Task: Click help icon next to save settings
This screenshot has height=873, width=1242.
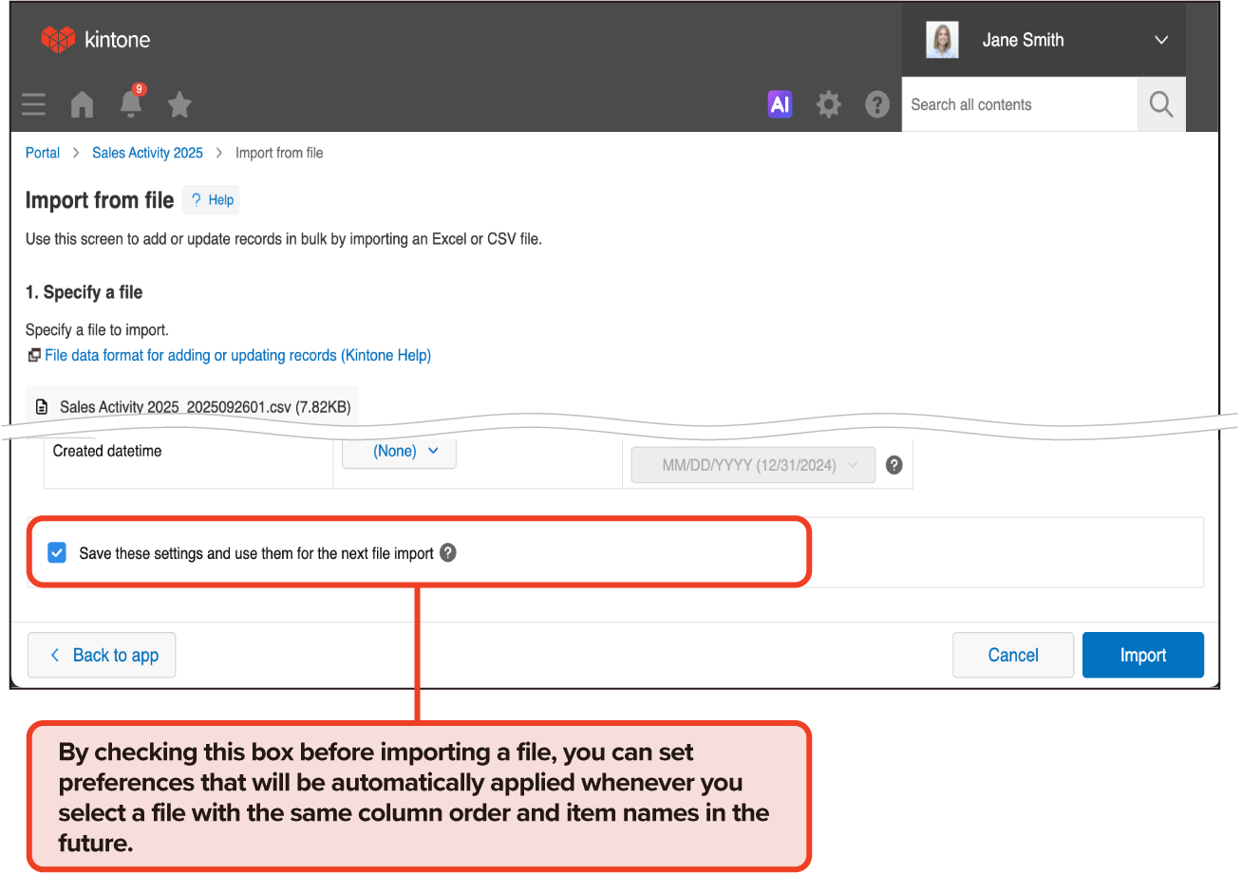Action: click(x=448, y=552)
